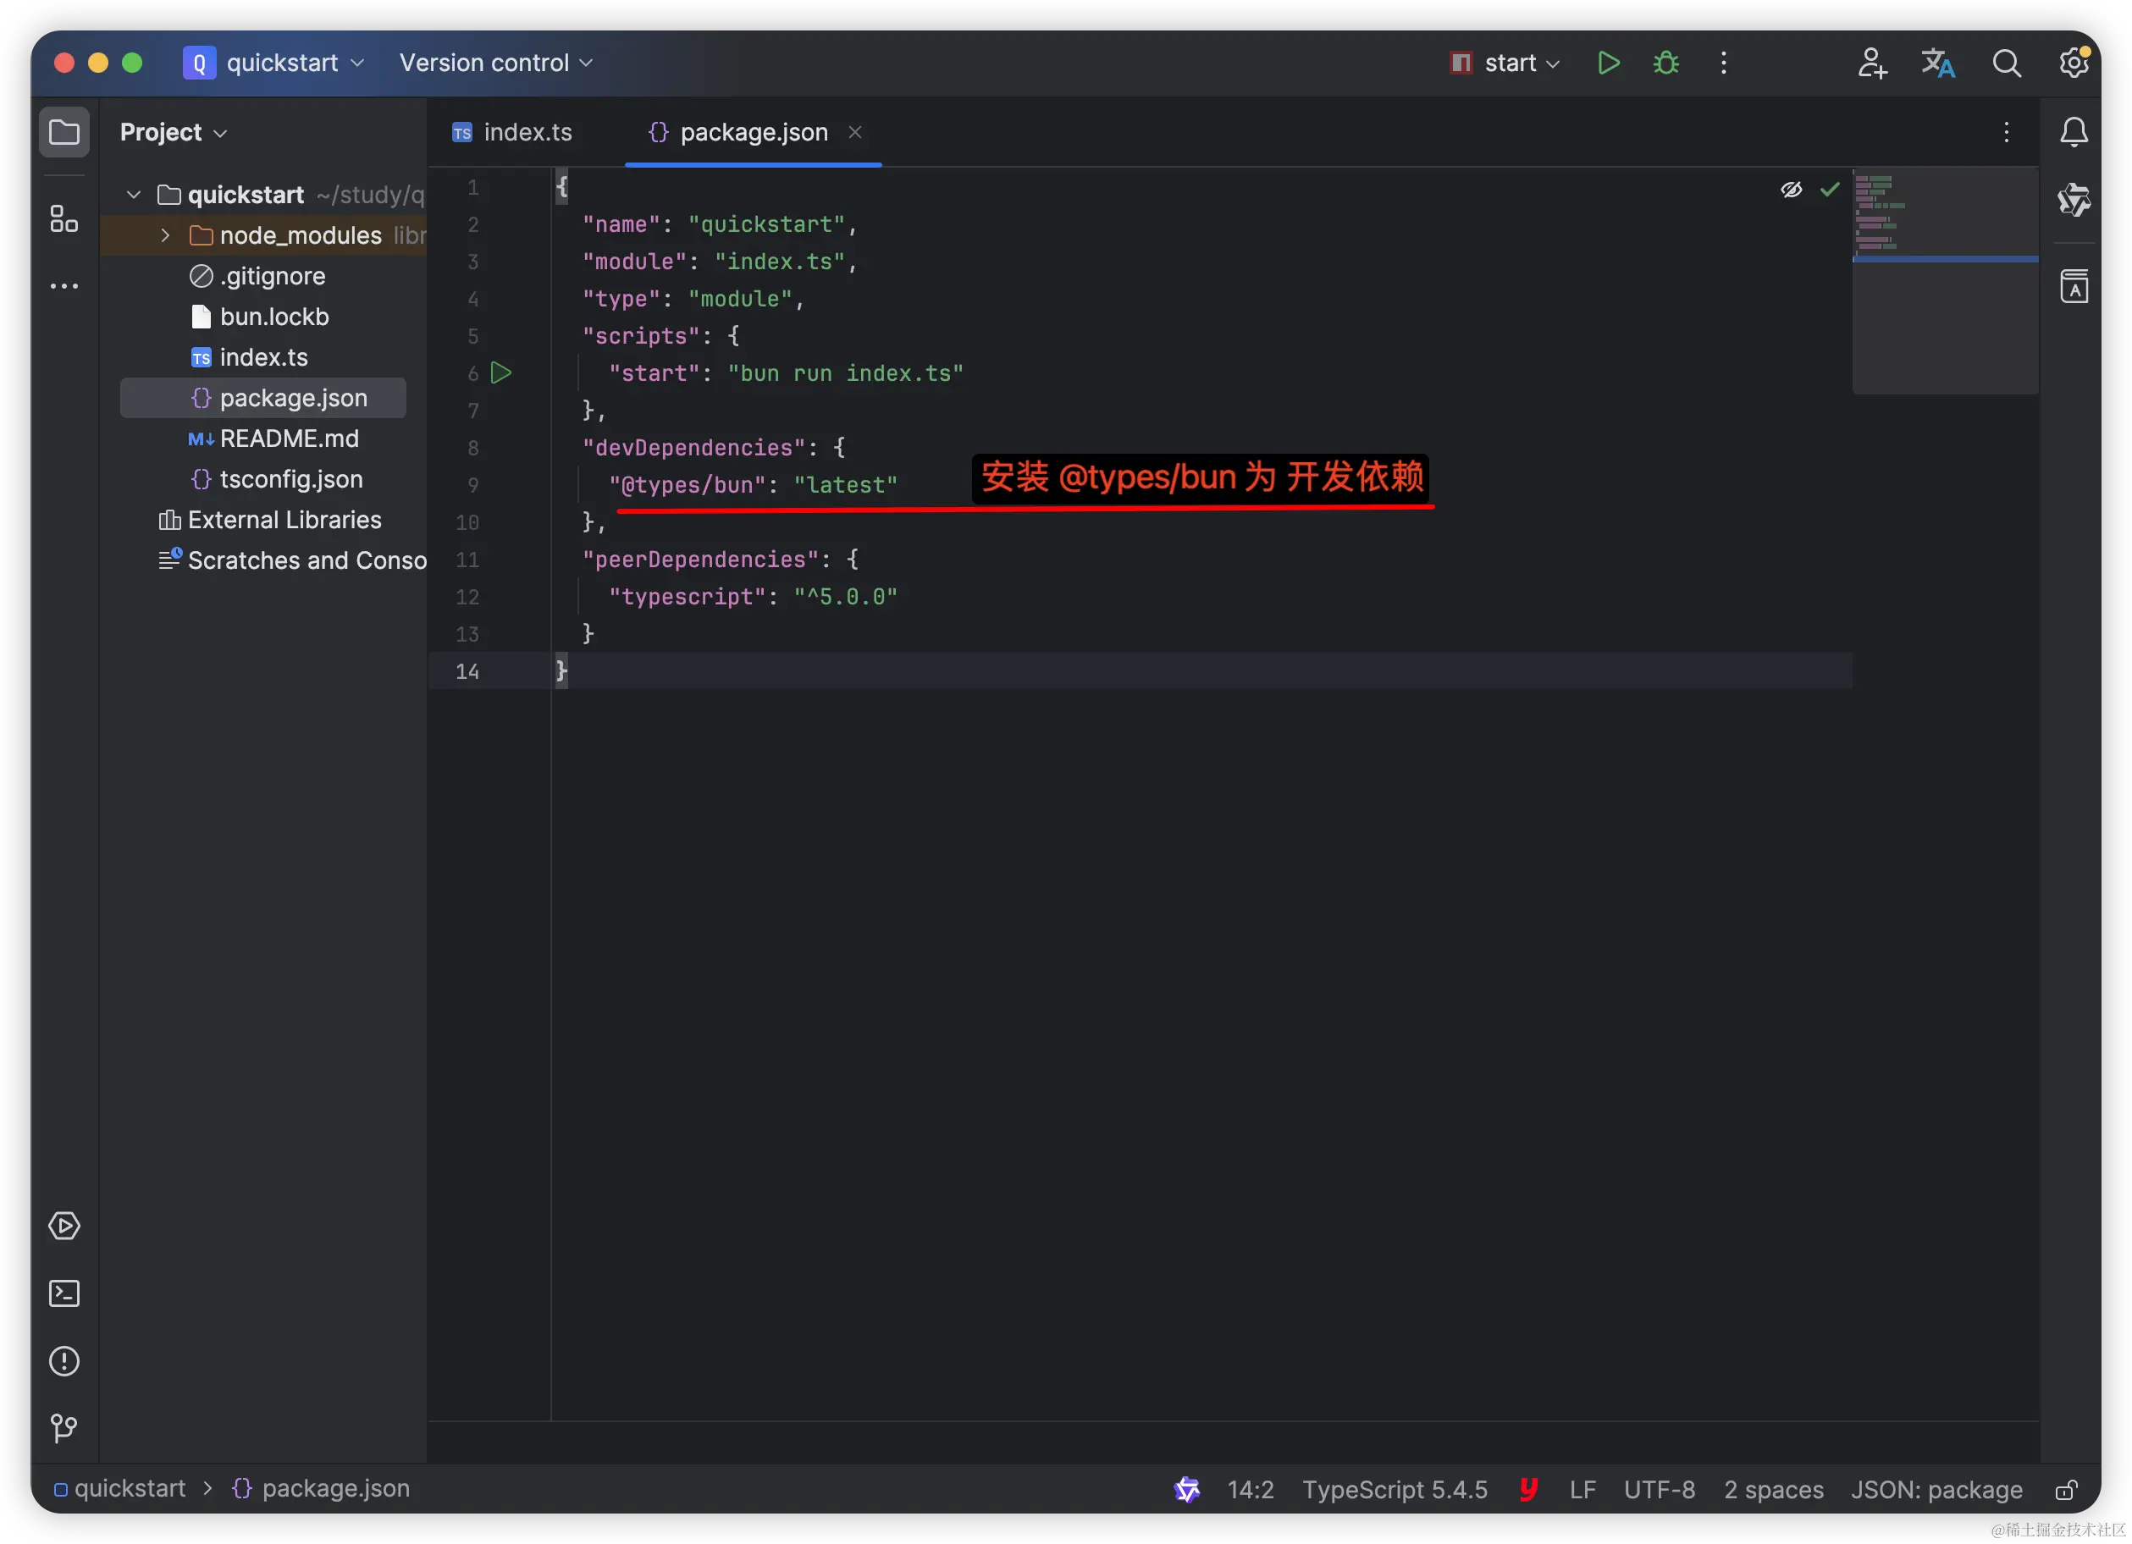Debug the start configuration
2132x1544 pixels.
tap(1666, 63)
